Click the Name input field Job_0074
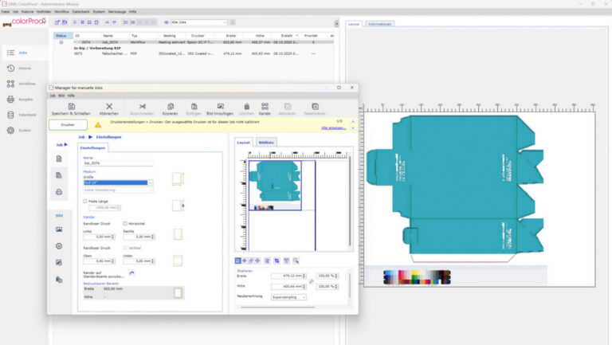 118,163
